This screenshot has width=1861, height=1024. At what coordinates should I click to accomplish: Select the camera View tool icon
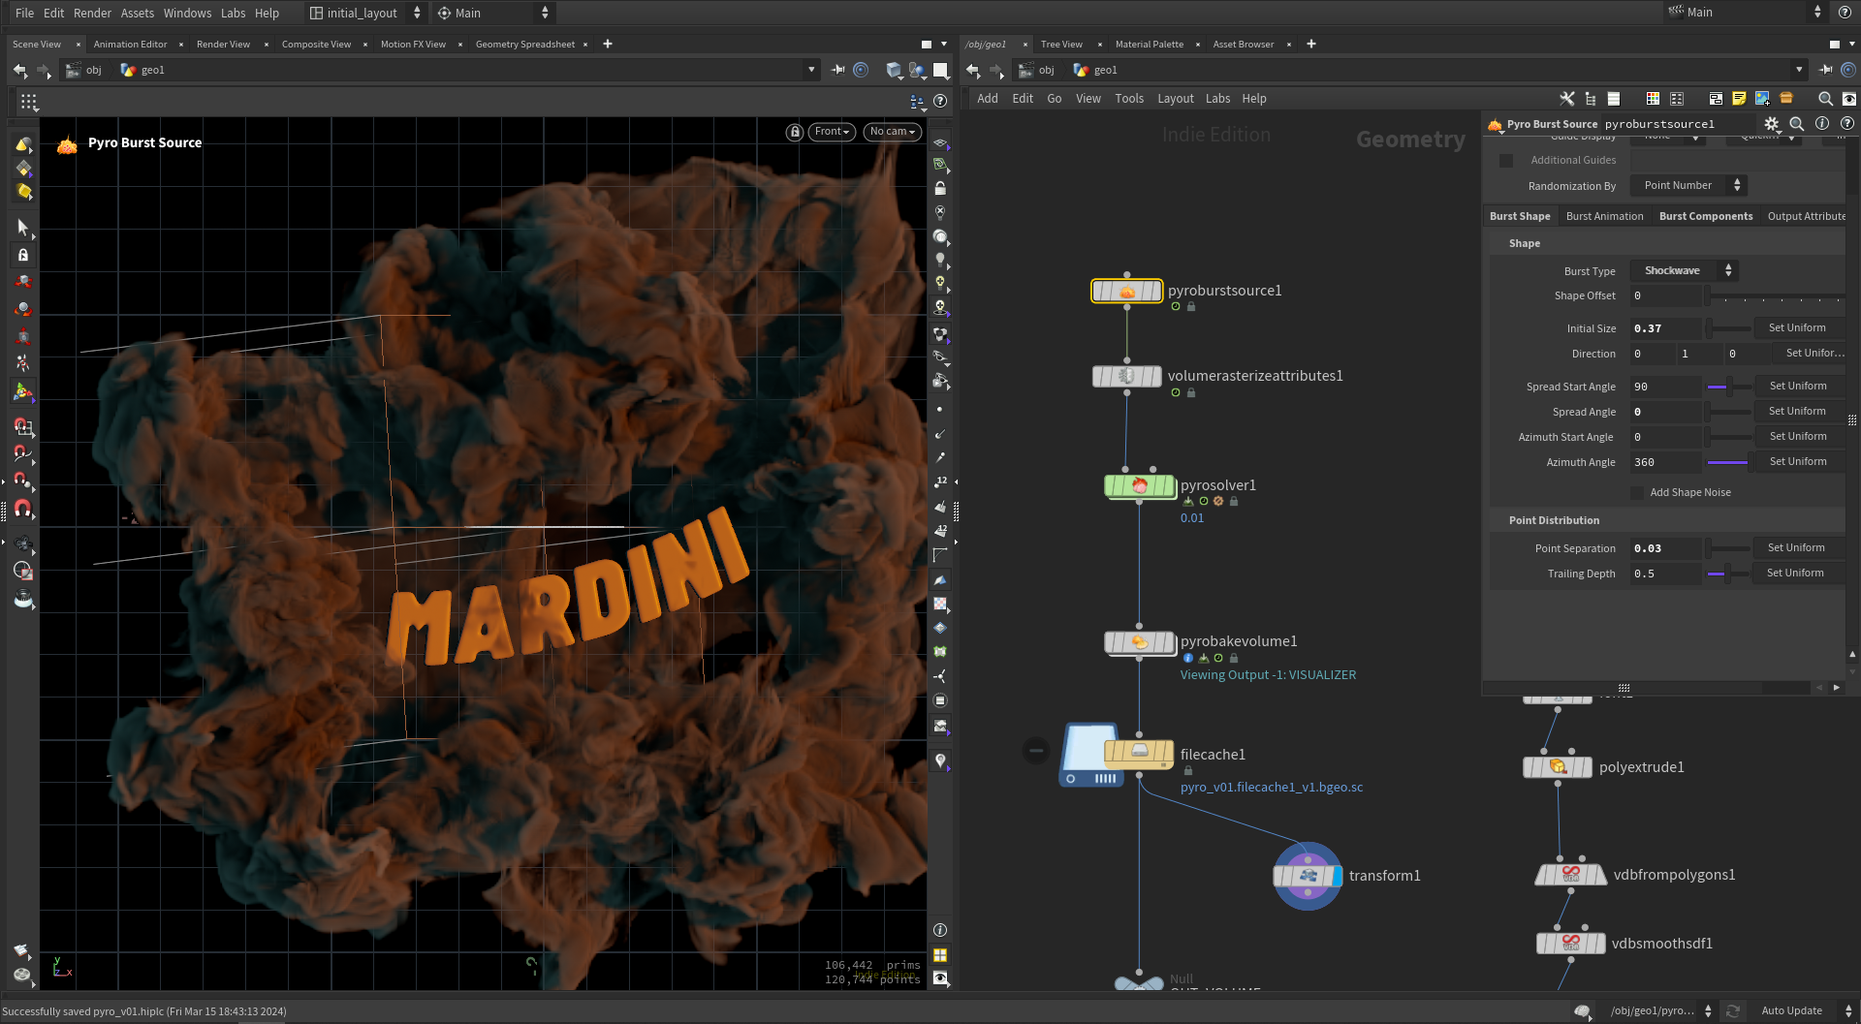(x=23, y=543)
